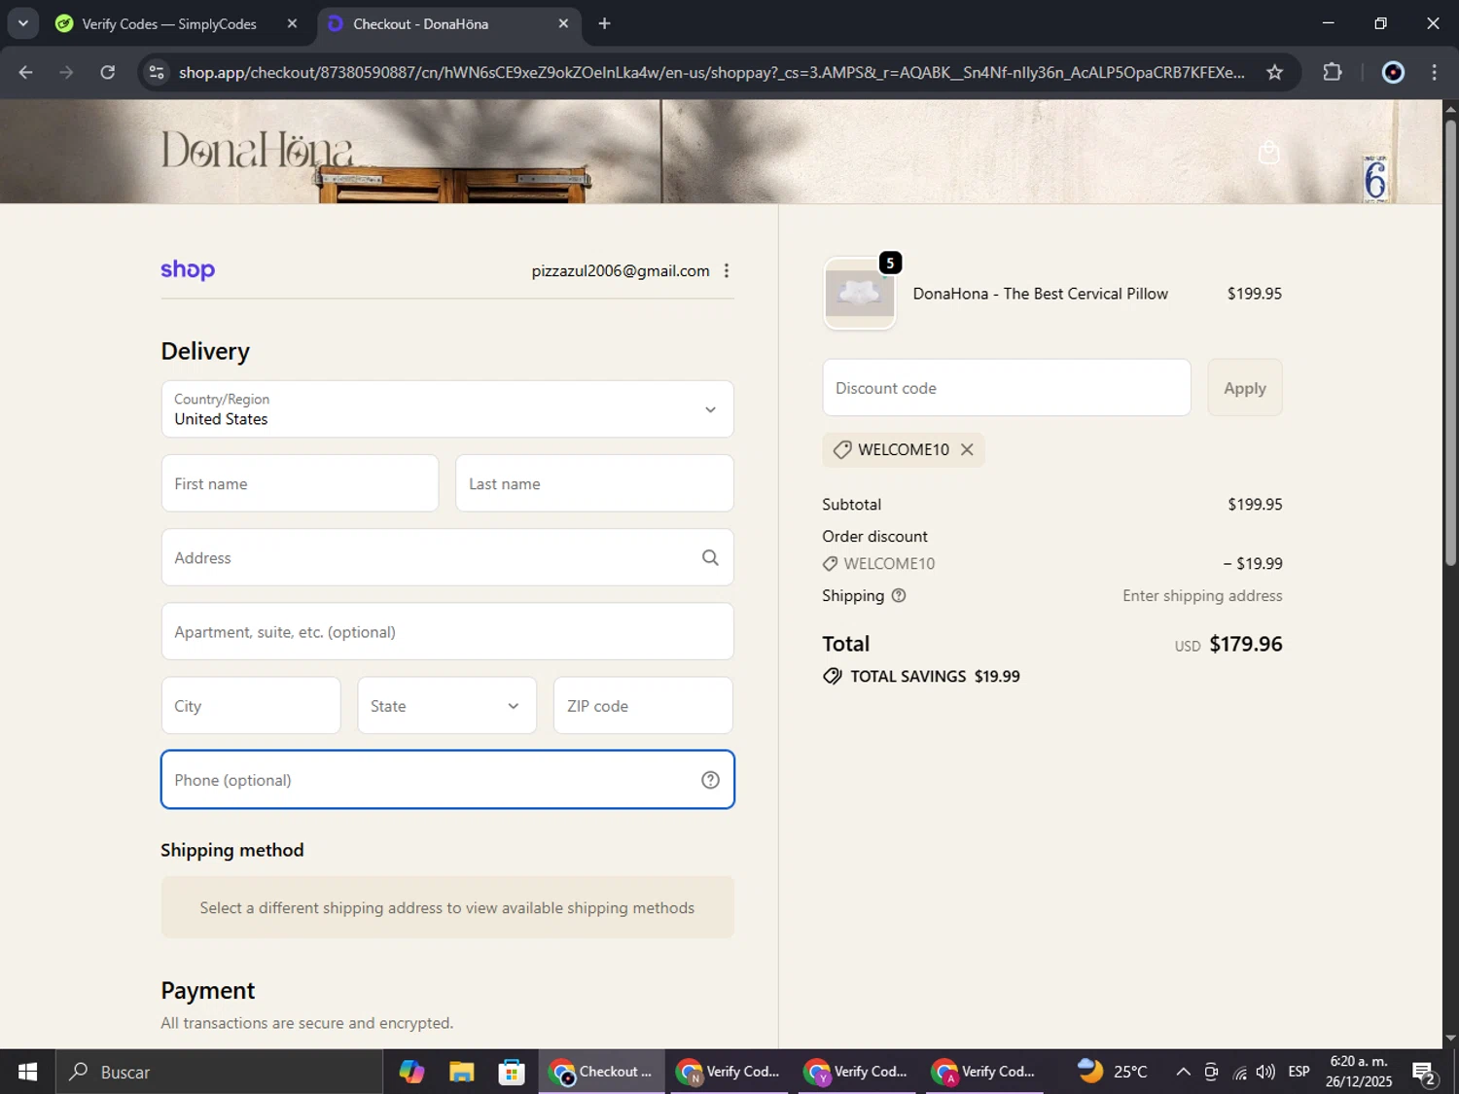Click the phone field help icon
Screen dimensions: 1459x1094
710,780
